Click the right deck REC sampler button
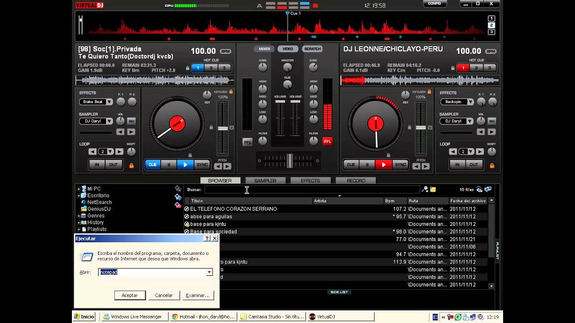The height and width of the screenshot is (323, 575). [492, 121]
